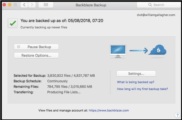Open 'How long will my first backup take?'
The height and width of the screenshot is (120, 182).
pos(143,89)
